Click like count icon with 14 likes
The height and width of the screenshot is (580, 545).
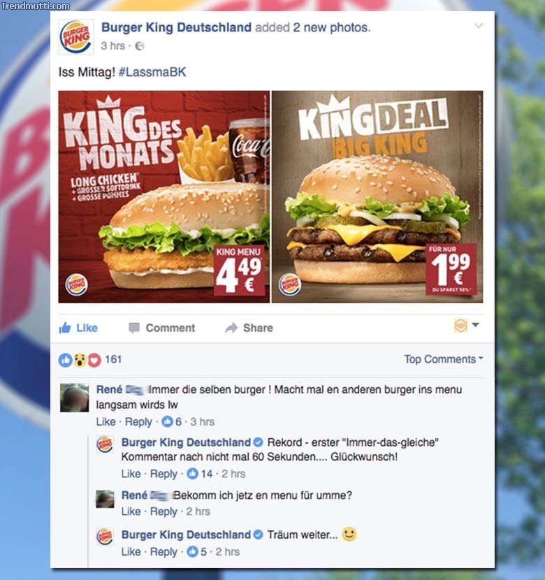193,474
